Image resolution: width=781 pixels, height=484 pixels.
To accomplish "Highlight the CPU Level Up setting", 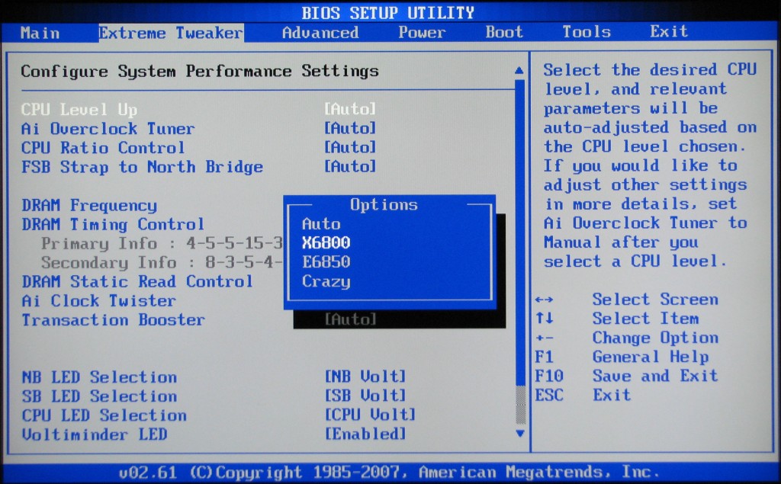I will [79, 110].
